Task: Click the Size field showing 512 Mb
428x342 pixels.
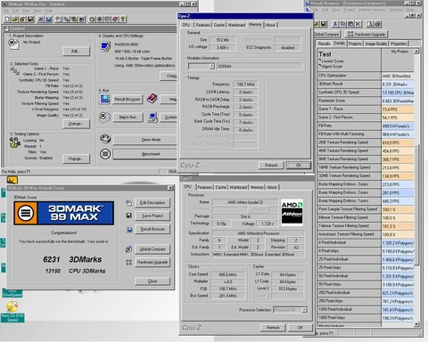Action: coord(222,40)
